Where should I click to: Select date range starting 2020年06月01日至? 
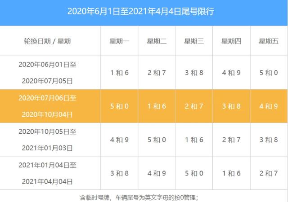(x=47, y=65)
